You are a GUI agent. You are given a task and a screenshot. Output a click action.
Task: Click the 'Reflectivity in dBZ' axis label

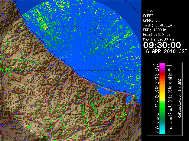[180, 99]
